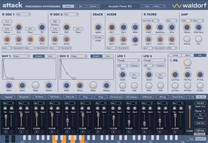Image resolution: width=208 pixels, height=143 pixels.
Task: Click the Filter Cutoff knob
Action: [148, 27]
